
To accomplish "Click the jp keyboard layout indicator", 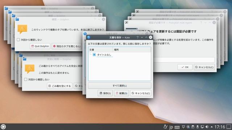I will [171, 127].
